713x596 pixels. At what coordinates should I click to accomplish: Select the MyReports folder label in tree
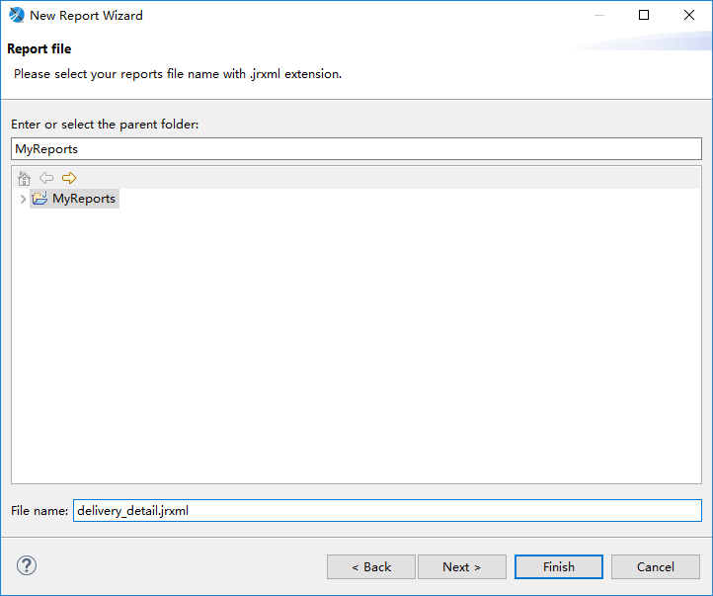coord(84,199)
